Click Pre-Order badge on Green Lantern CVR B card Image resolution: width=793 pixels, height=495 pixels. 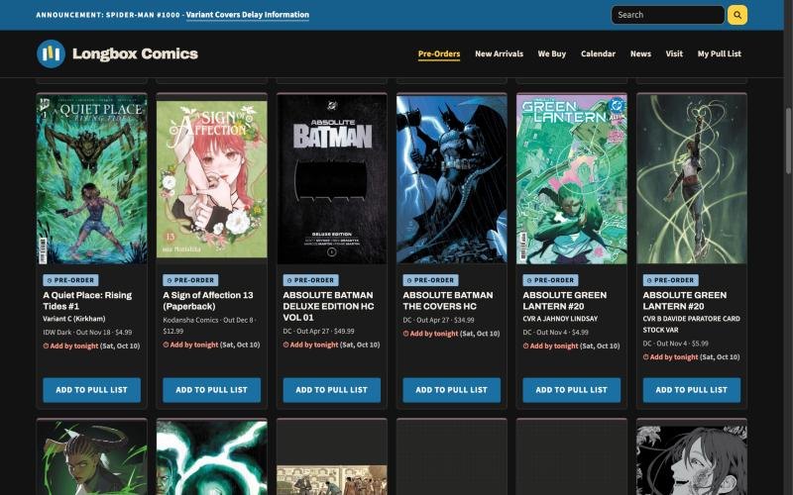click(671, 280)
